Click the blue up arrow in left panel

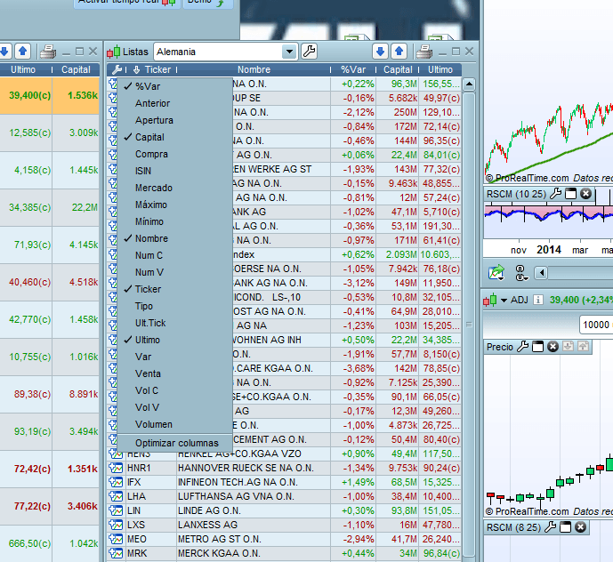pyautogui.click(x=22, y=52)
